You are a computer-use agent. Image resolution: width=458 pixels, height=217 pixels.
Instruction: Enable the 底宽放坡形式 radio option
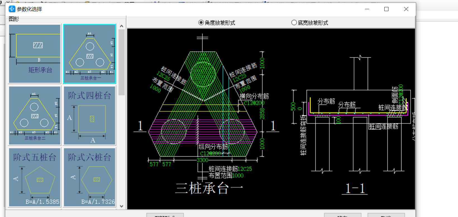[310, 23]
